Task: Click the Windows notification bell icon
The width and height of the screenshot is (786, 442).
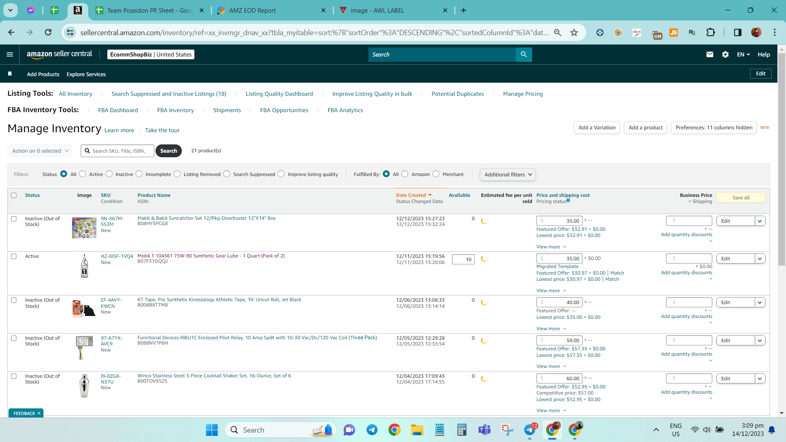Action: pyautogui.click(x=772, y=430)
